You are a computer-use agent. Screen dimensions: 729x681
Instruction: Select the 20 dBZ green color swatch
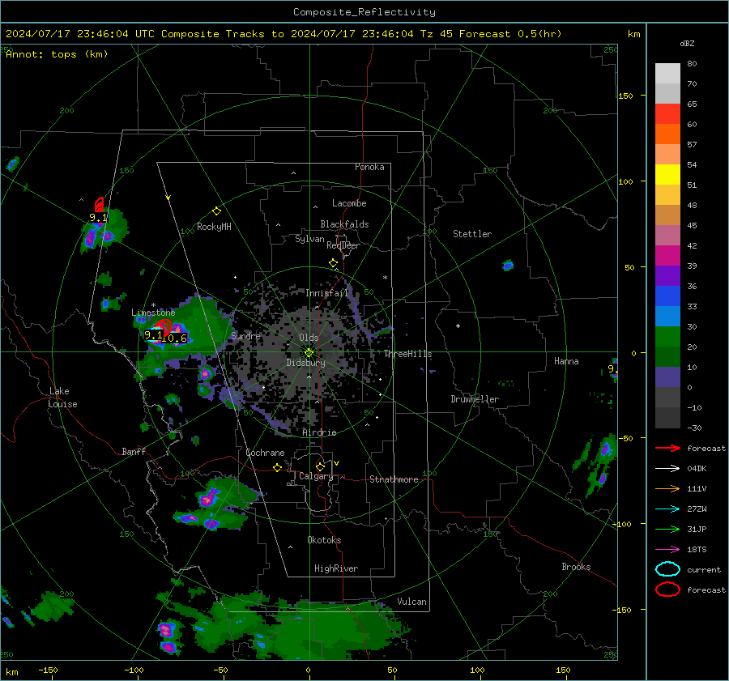667,337
